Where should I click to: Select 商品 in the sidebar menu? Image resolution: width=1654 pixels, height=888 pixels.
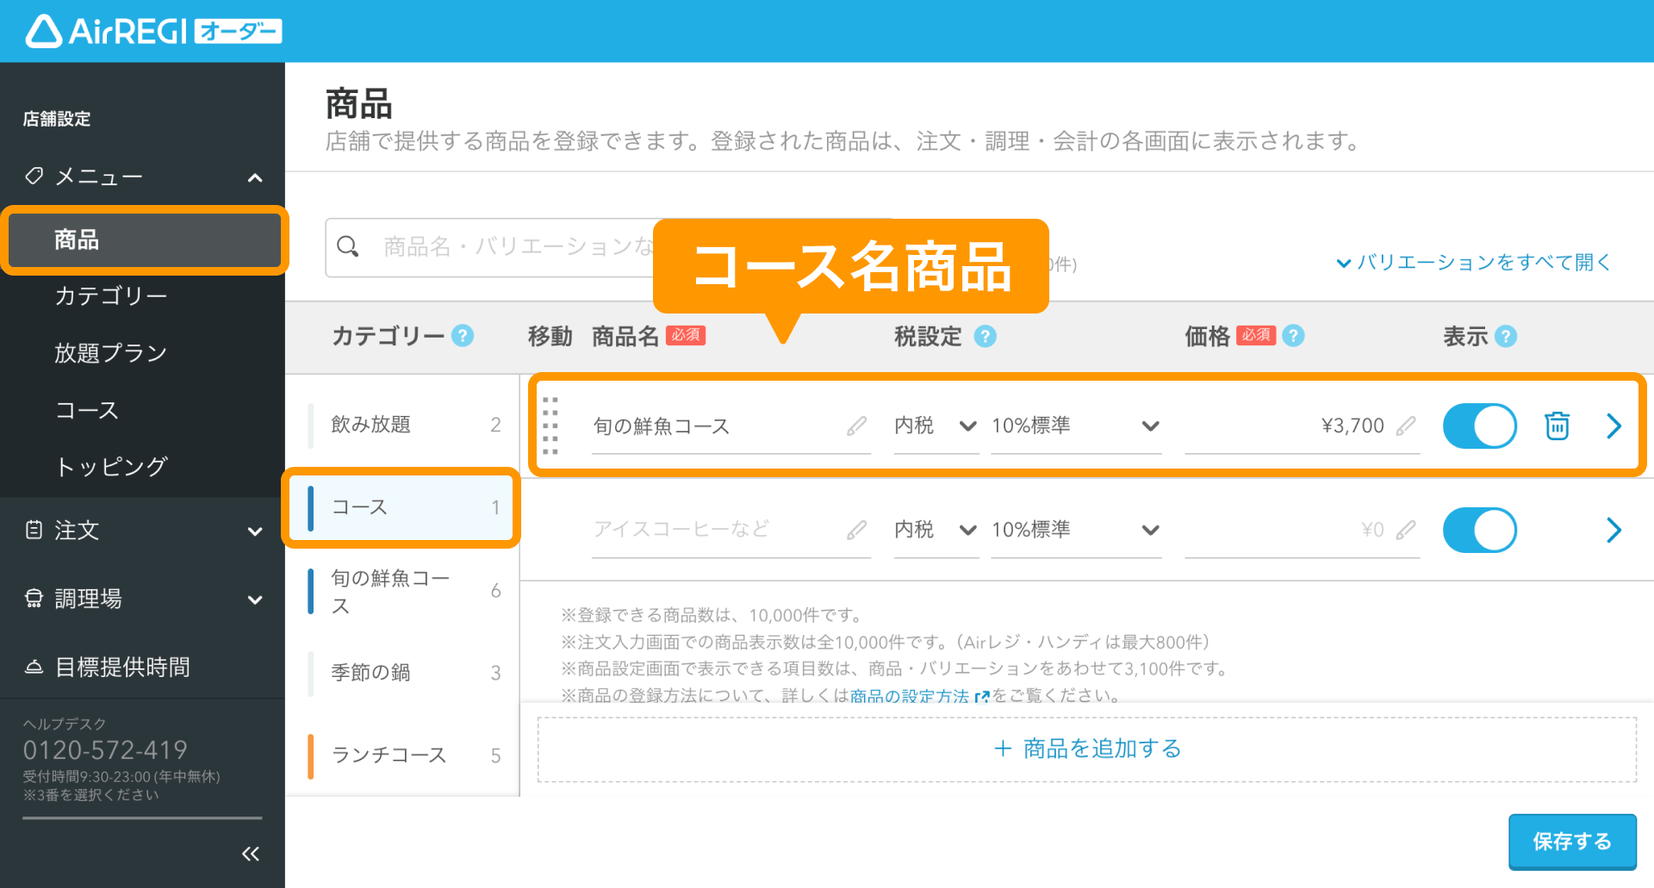[145, 239]
